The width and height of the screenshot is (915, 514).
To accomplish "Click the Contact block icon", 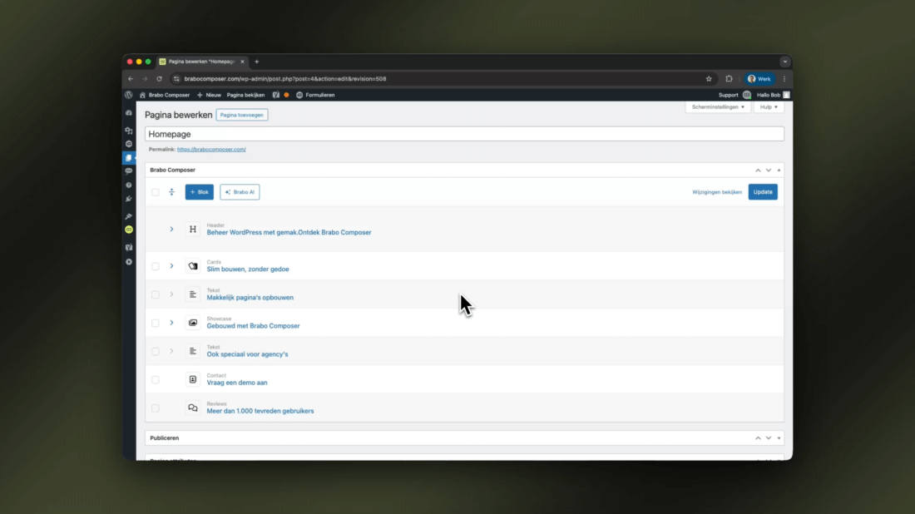I will pyautogui.click(x=193, y=379).
